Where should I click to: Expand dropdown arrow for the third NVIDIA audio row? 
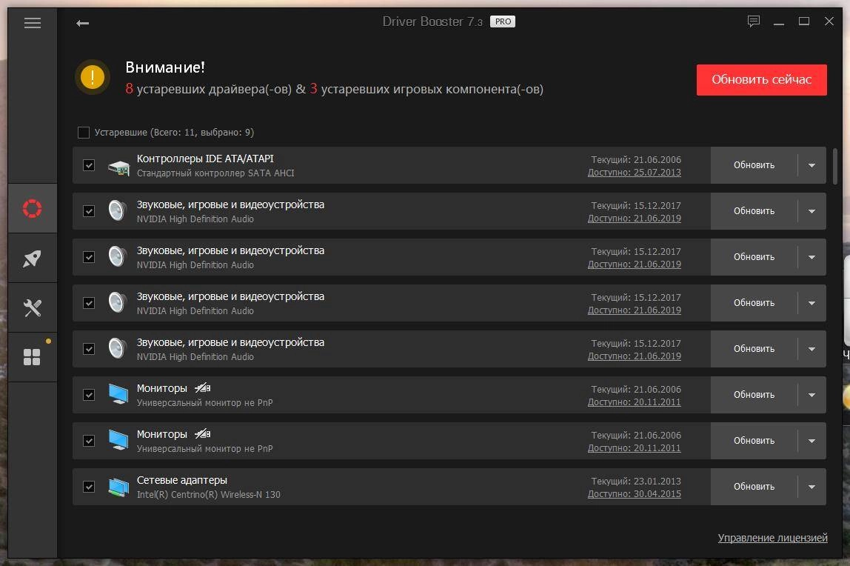(811, 303)
